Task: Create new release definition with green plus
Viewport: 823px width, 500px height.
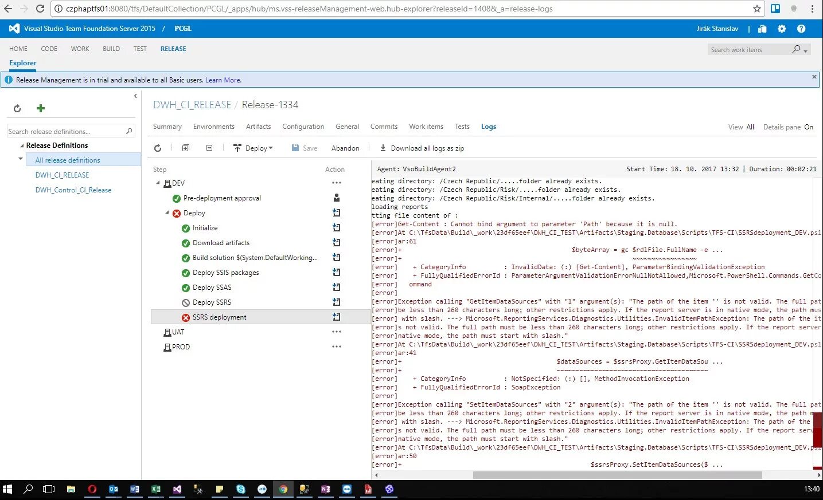Action: (x=41, y=108)
